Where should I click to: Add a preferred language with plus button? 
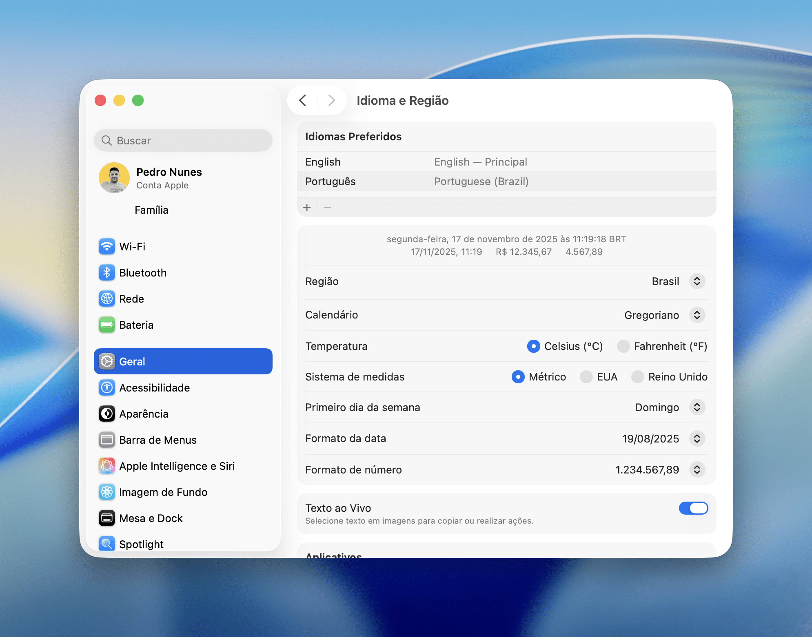307,208
